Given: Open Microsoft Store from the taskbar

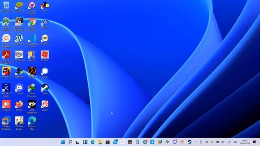Looking at the screenshot, I should tap(108, 142).
